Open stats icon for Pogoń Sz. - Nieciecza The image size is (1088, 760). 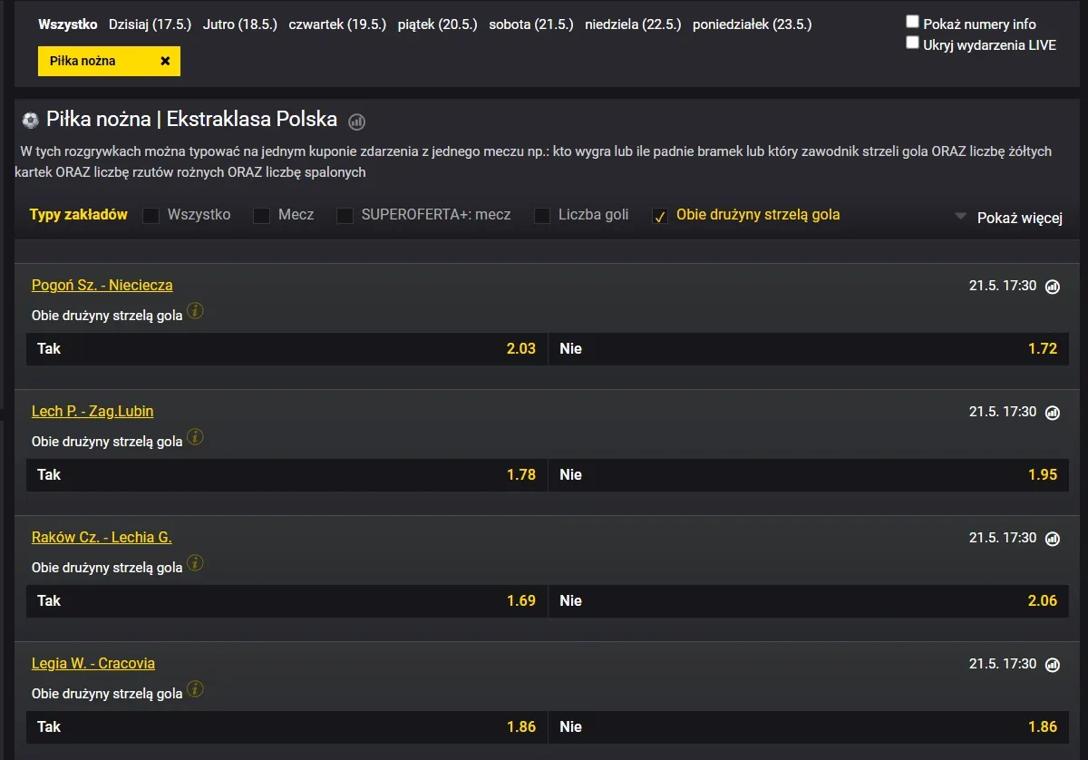[x=1053, y=287]
